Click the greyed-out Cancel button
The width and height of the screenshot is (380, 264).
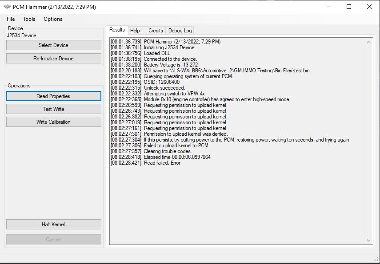[54, 240]
